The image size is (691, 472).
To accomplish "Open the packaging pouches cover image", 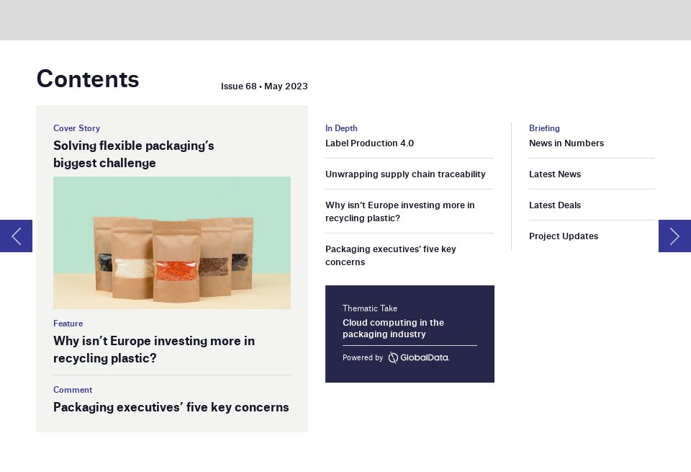I will click(x=172, y=243).
